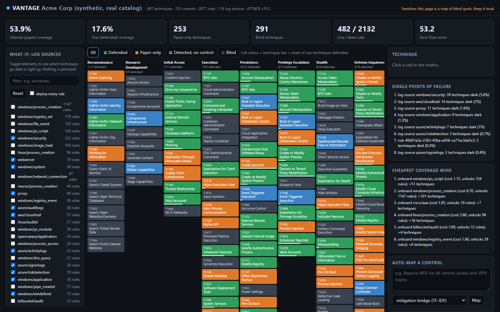The width and height of the screenshot is (500, 312).
Task: Click the VANTAGE diamond logo icon
Action: coord(8,8)
